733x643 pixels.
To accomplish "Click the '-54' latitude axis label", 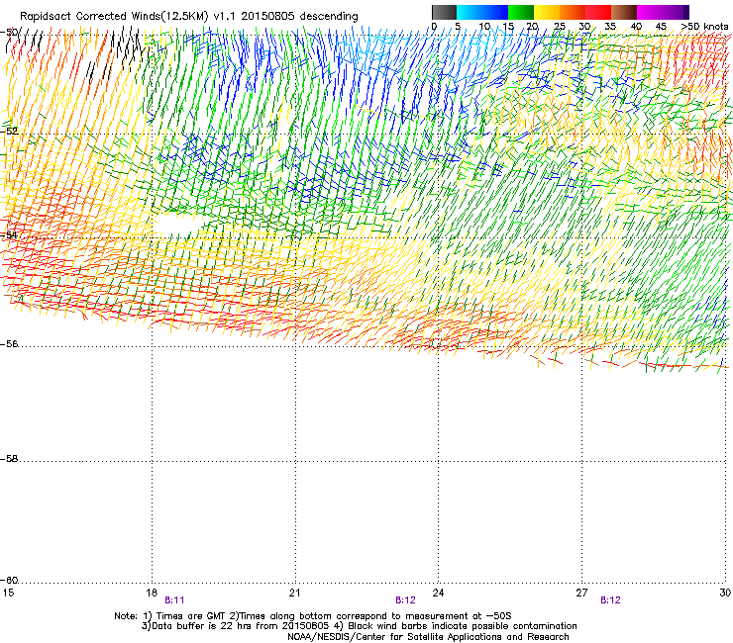I will click(10, 234).
